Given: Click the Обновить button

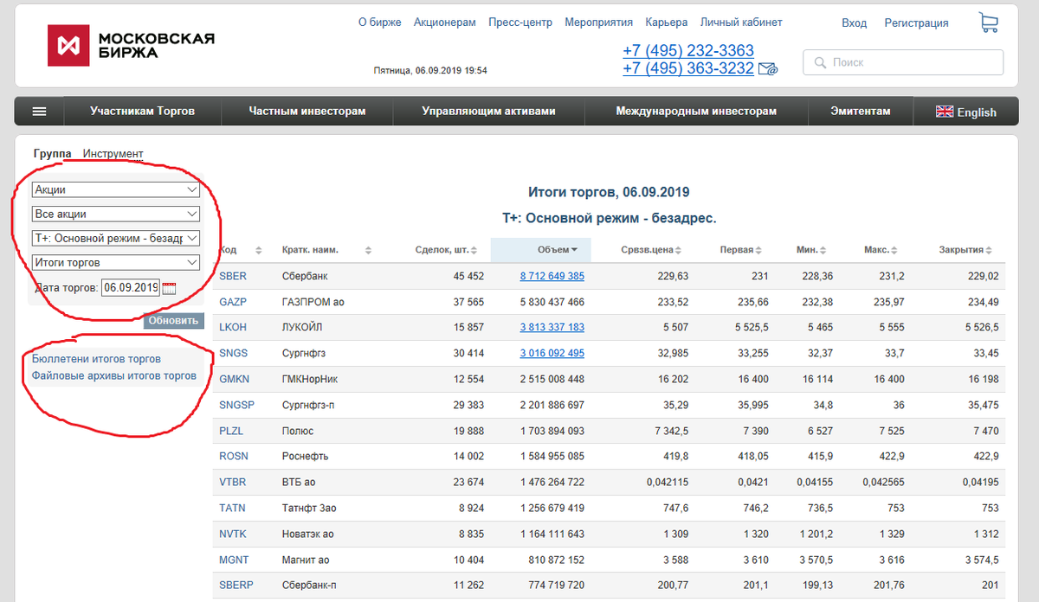Looking at the screenshot, I should [173, 320].
